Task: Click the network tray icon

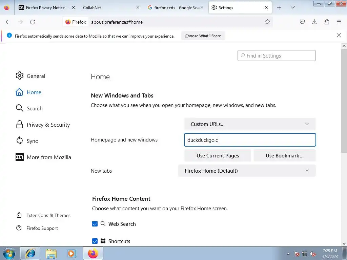Action: coord(305,254)
